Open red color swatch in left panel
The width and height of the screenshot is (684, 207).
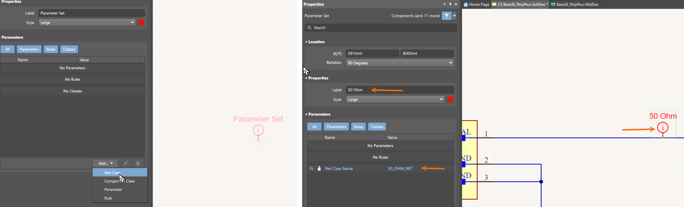pos(141,23)
